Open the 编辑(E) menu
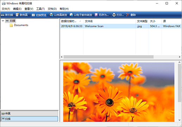The height and width of the screenshot is (127, 182). 17,9
